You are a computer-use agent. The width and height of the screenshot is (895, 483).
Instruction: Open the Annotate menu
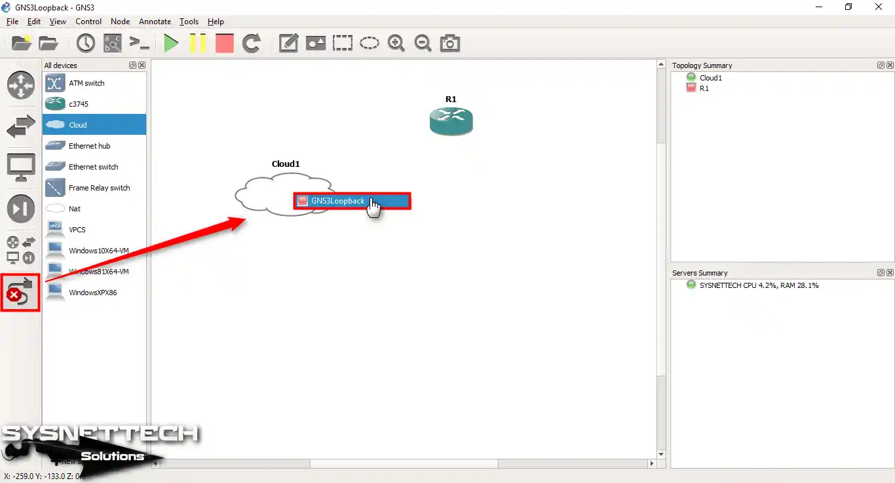[155, 22]
